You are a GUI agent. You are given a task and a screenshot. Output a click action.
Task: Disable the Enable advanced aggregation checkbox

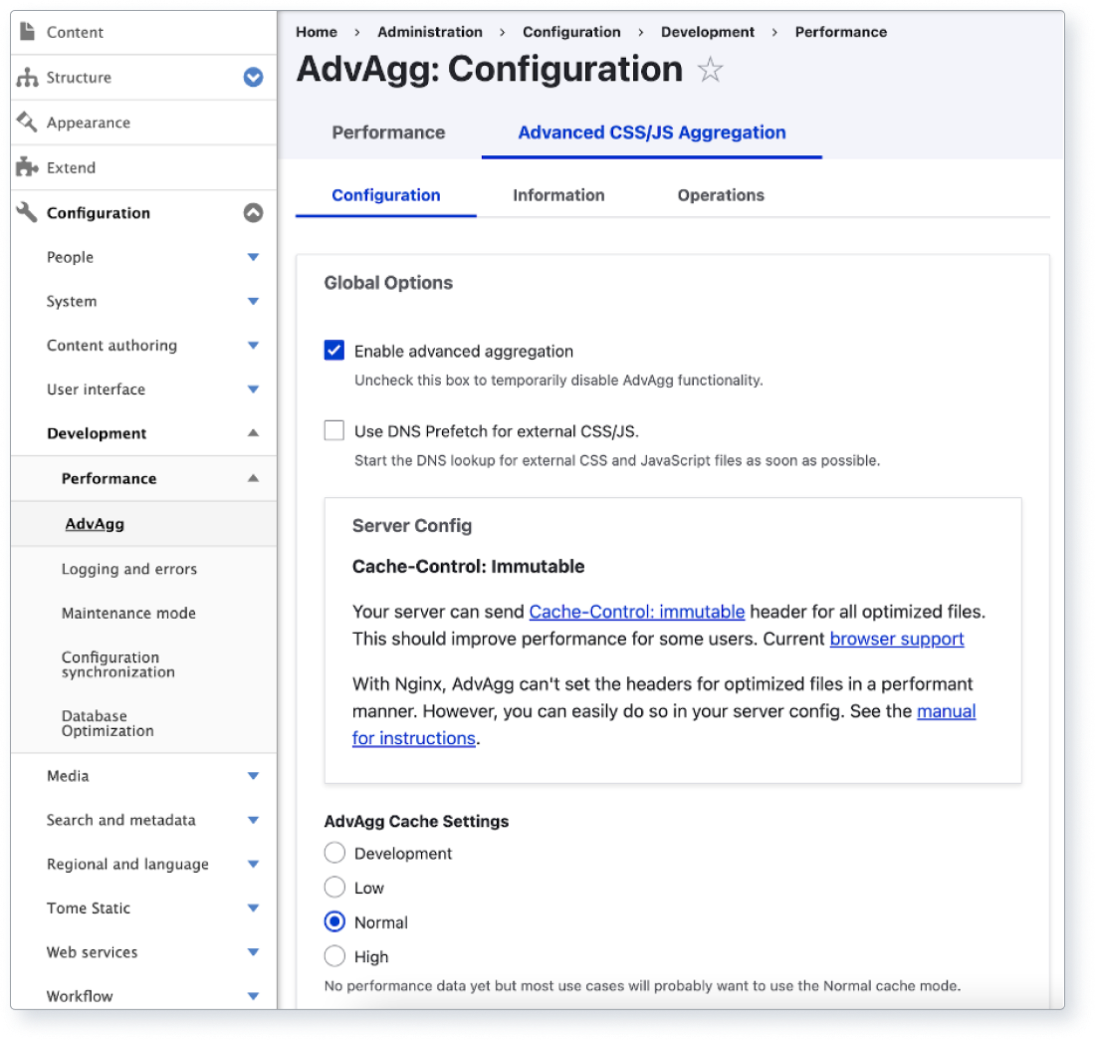point(333,351)
